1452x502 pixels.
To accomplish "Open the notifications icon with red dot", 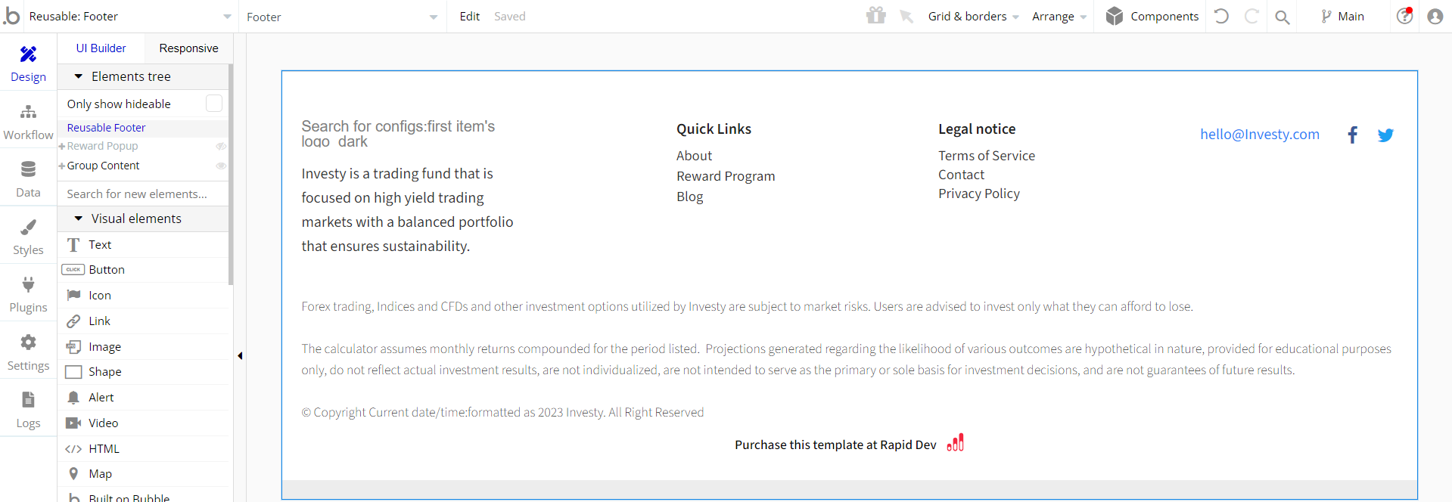I will 1405,16.
